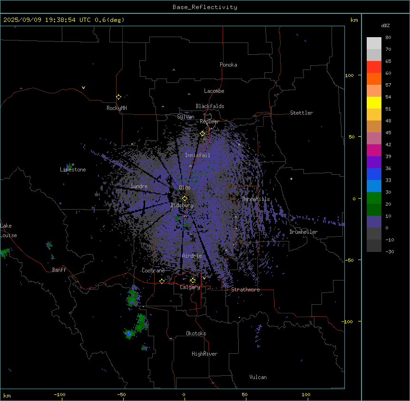Select the Olds label
The width and height of the screenshot is (410, 401).
click(185, 188)
